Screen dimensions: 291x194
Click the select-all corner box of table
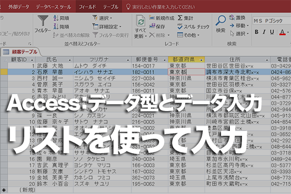point(4,60)
